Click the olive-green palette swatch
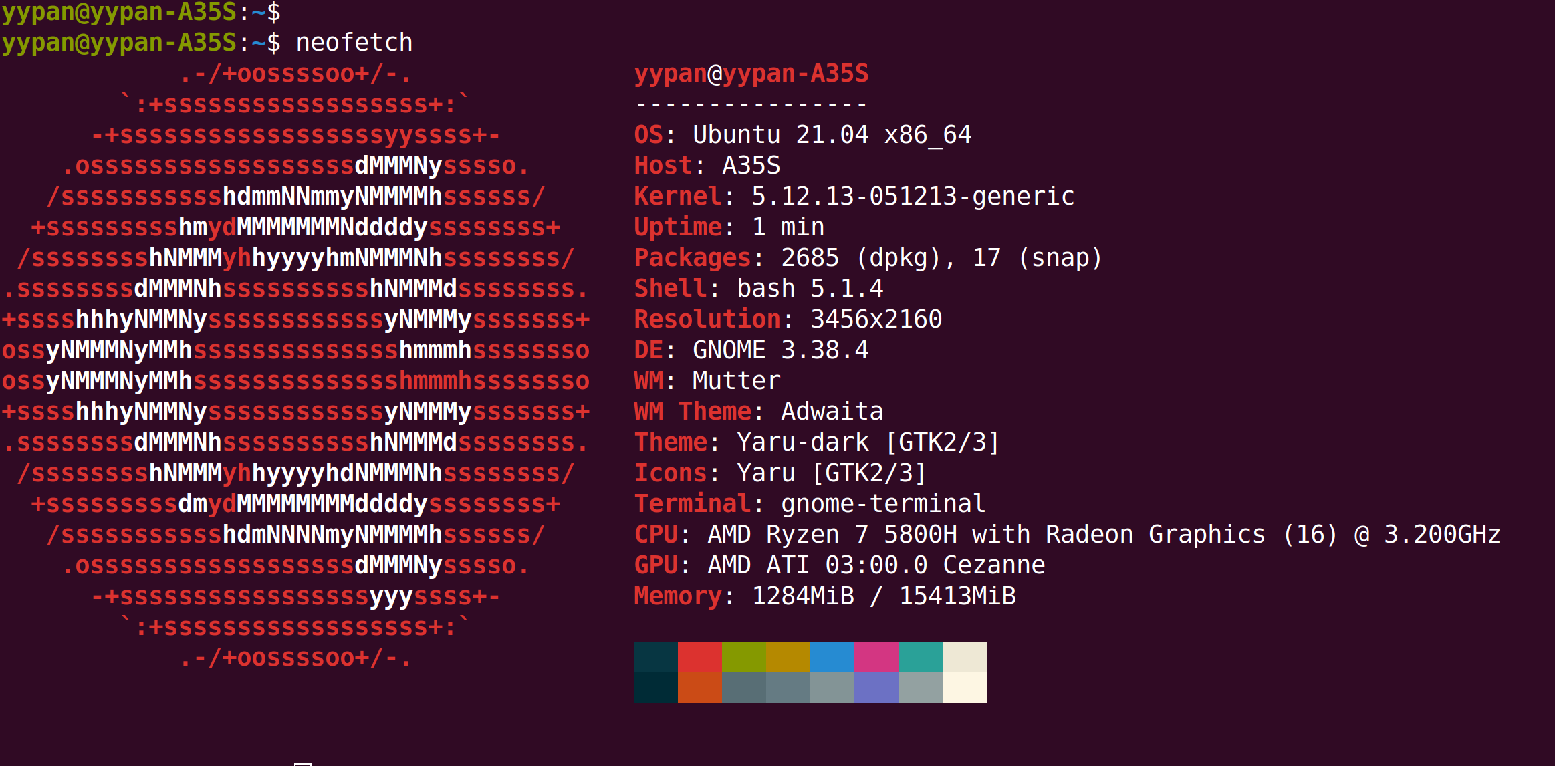This screenshot has height=766, width=1555. [x=744, y=655]
